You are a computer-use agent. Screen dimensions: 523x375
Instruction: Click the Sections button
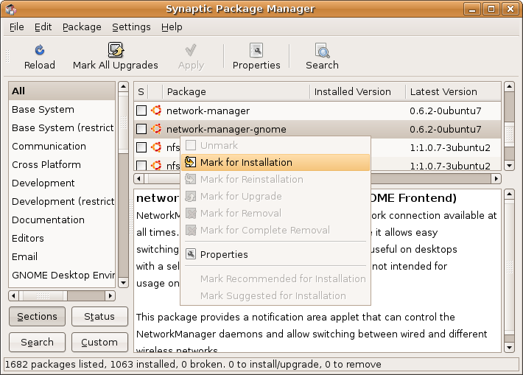coord(37,316)
